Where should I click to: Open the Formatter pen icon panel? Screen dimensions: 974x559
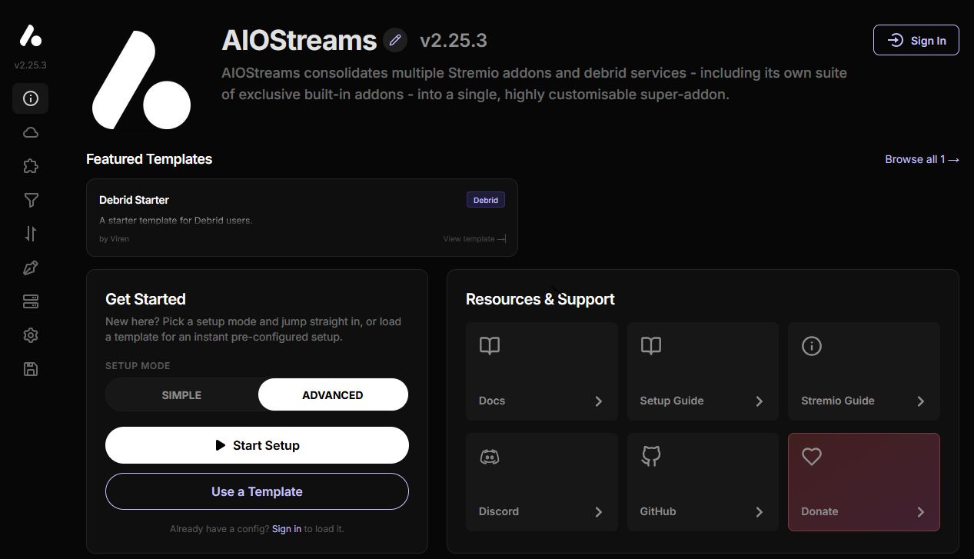(30, 268)
